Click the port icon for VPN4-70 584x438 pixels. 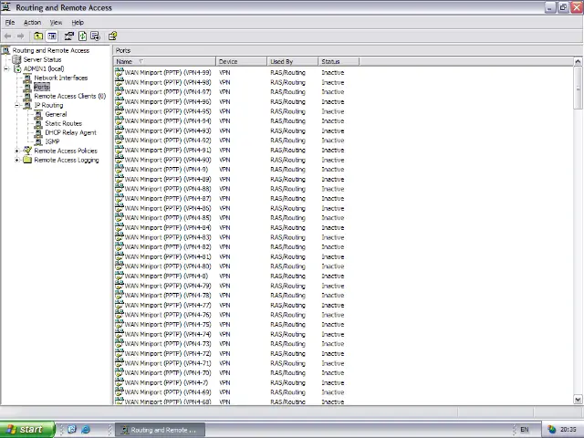click(120, 372)
